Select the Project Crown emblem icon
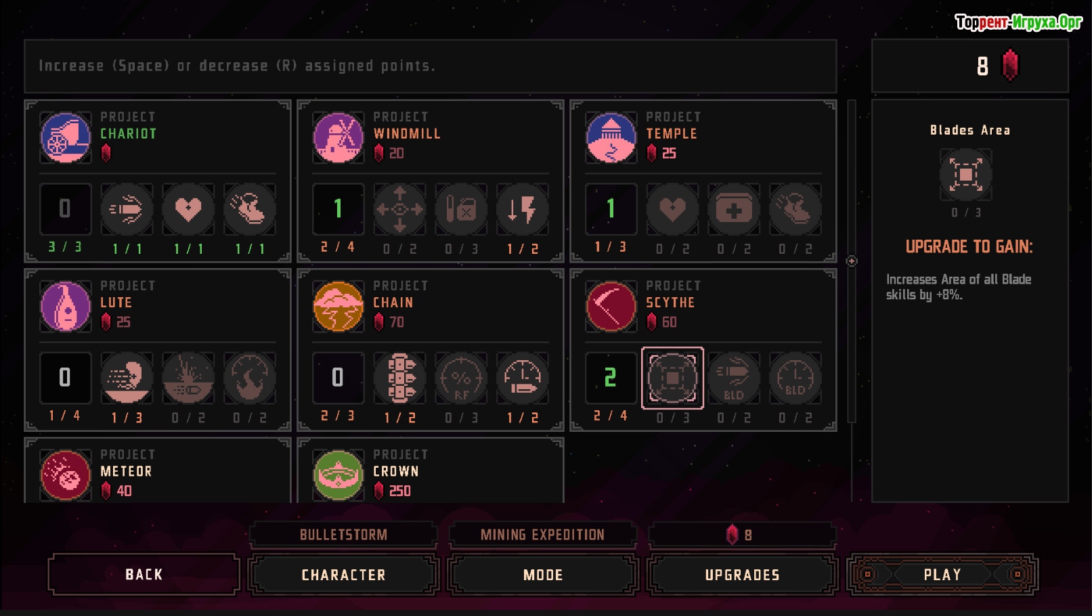Image resolution: width=1092 pixels, height=616 pixels. (x=338, y=475)
